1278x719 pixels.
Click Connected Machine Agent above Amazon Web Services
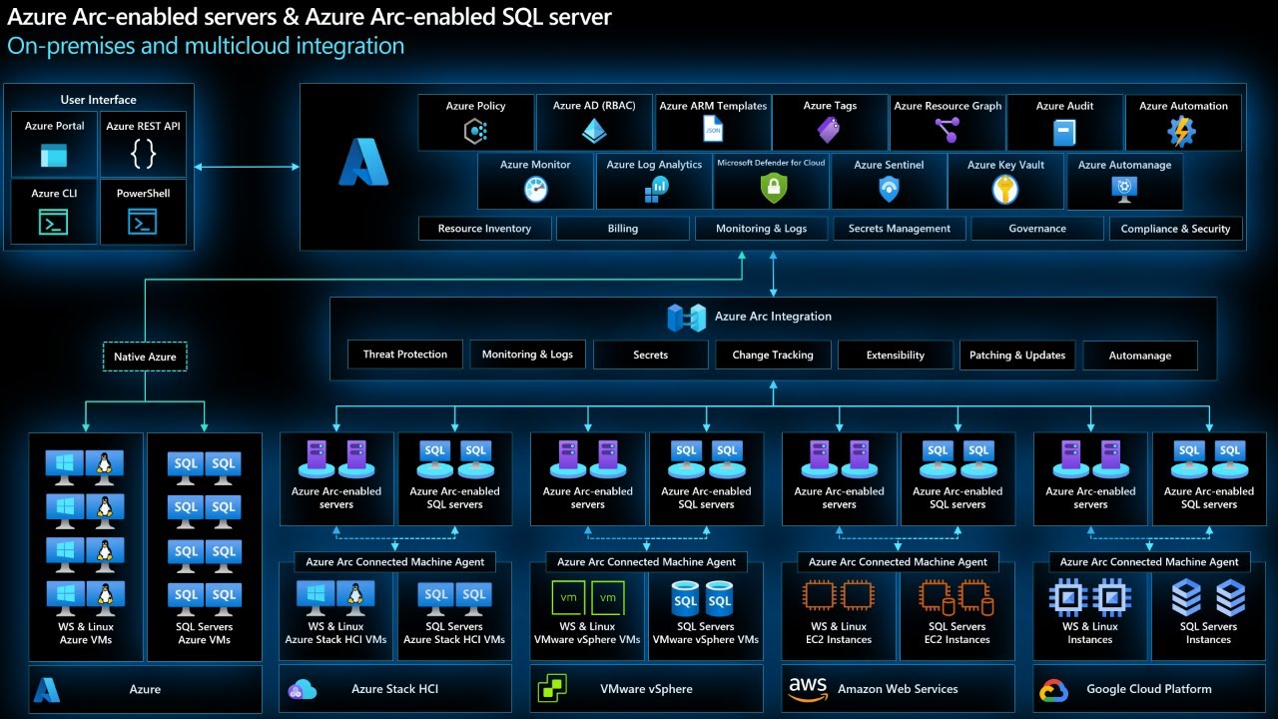[899, 562]
